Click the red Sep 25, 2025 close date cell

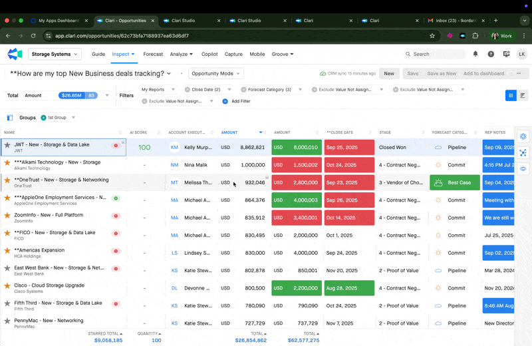tap(349, 147)
